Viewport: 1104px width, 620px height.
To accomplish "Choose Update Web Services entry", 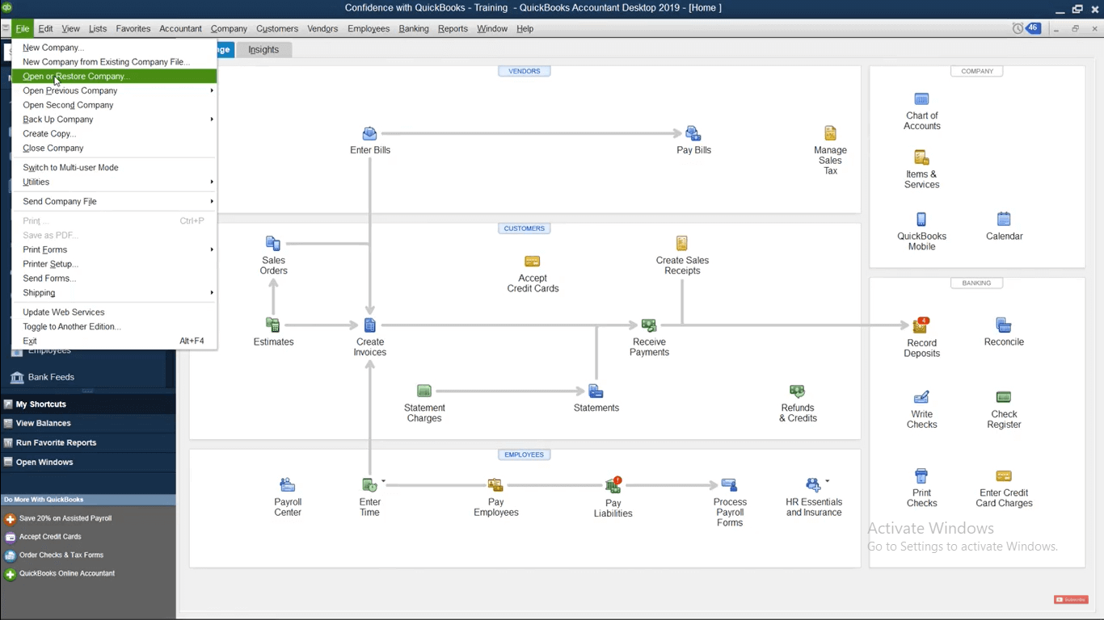I will (x=114, y=312).
